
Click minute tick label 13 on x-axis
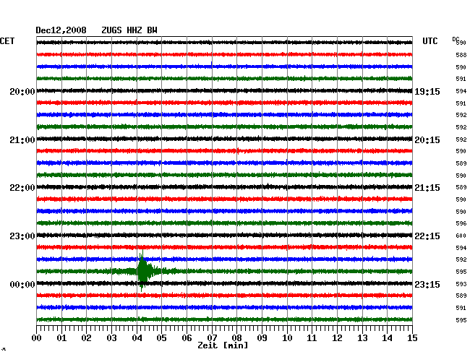pos(362,338)
